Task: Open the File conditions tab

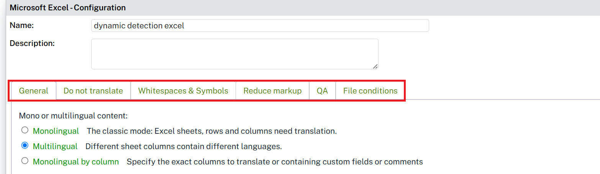Action: 370,91
